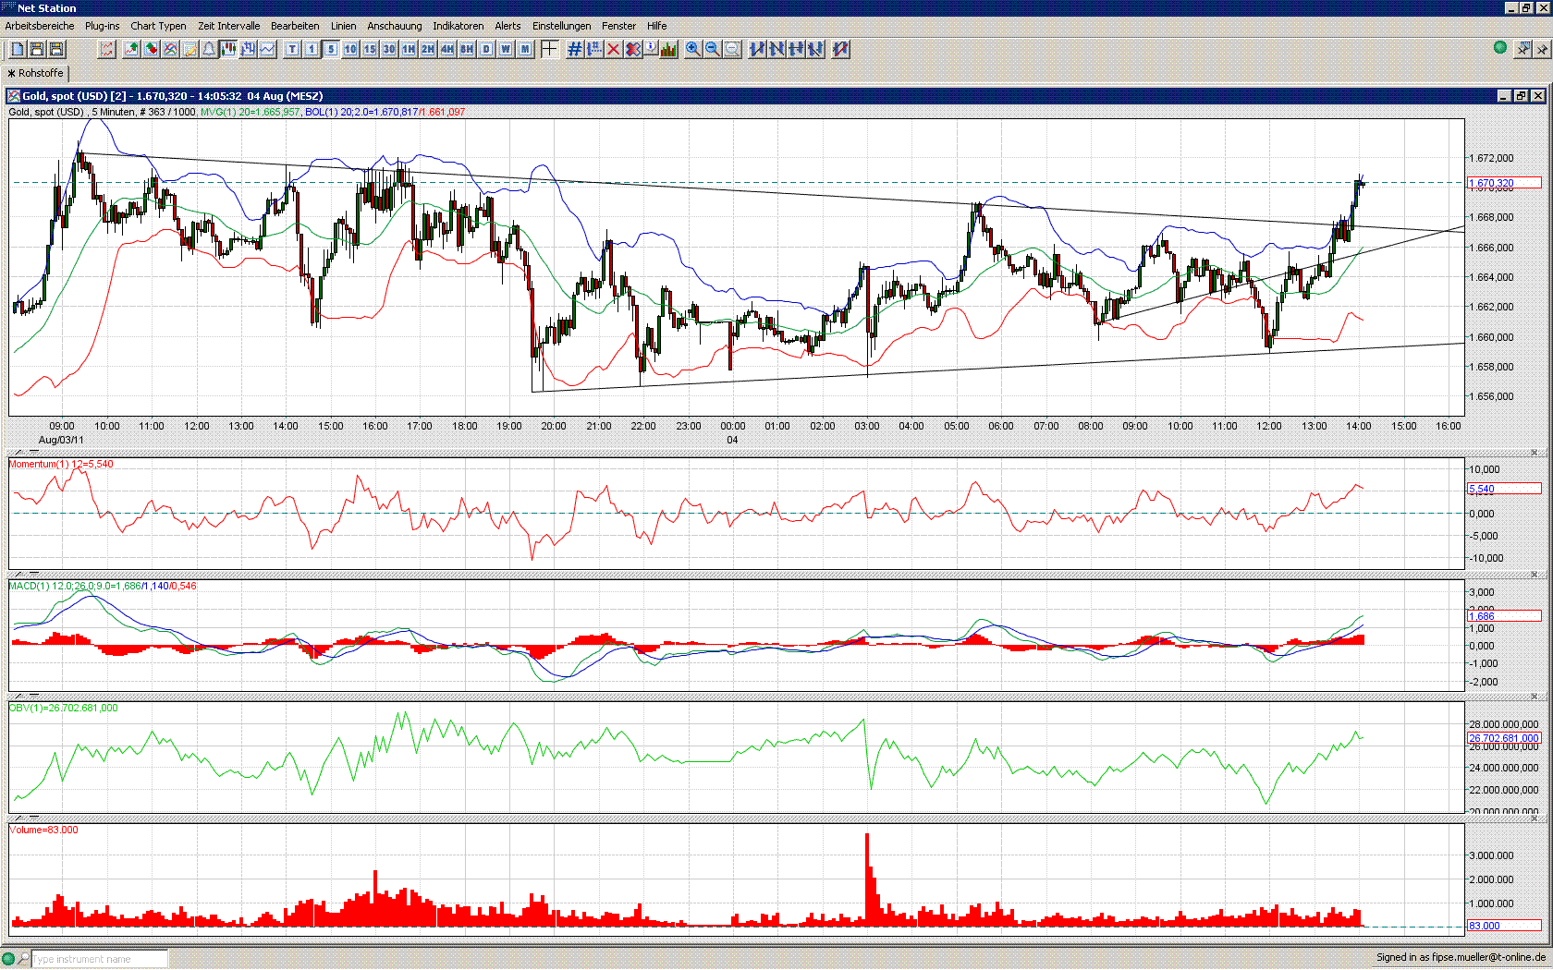
Task: Click the pin-with-window icon at top right
Action: (x=1522, y=48)
